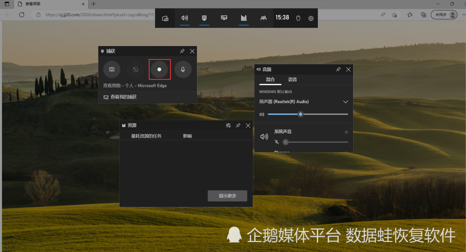Toggle the audio widget in Game Bar

(185, 18)
